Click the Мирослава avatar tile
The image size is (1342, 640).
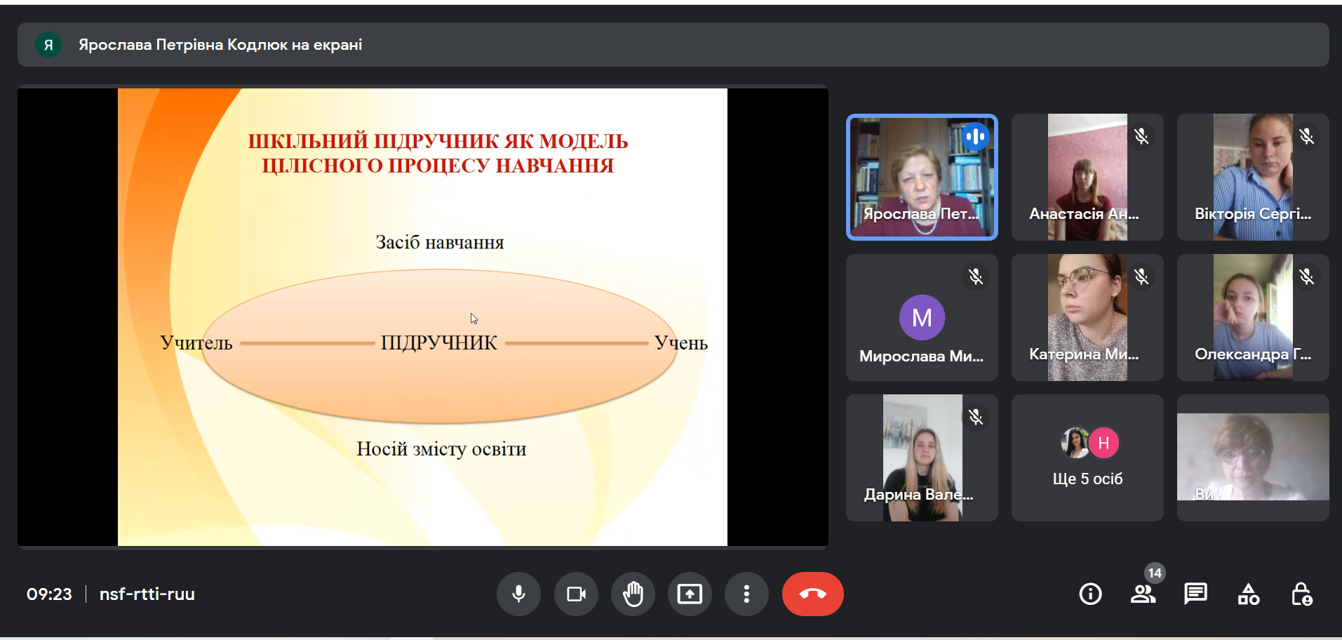coord(921,317)
